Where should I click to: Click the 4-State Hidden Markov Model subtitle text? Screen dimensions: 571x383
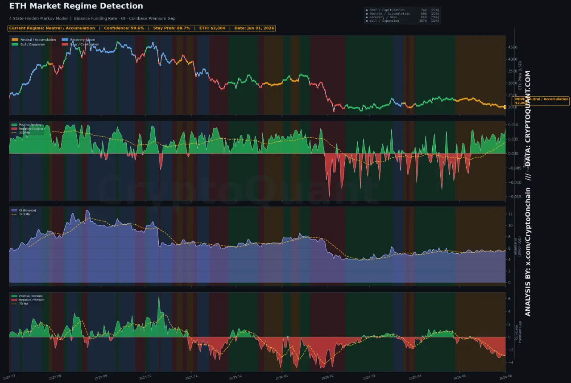38,18
